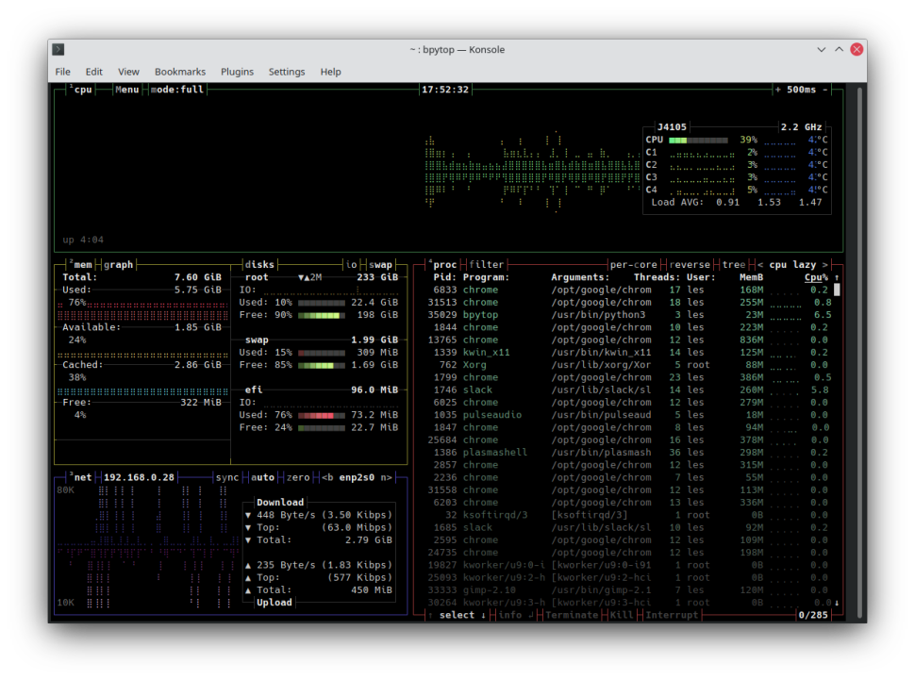The height and width of the screenshot is (680, 915).
Task: Open the Help menu
Action: (x=330, y=72)
